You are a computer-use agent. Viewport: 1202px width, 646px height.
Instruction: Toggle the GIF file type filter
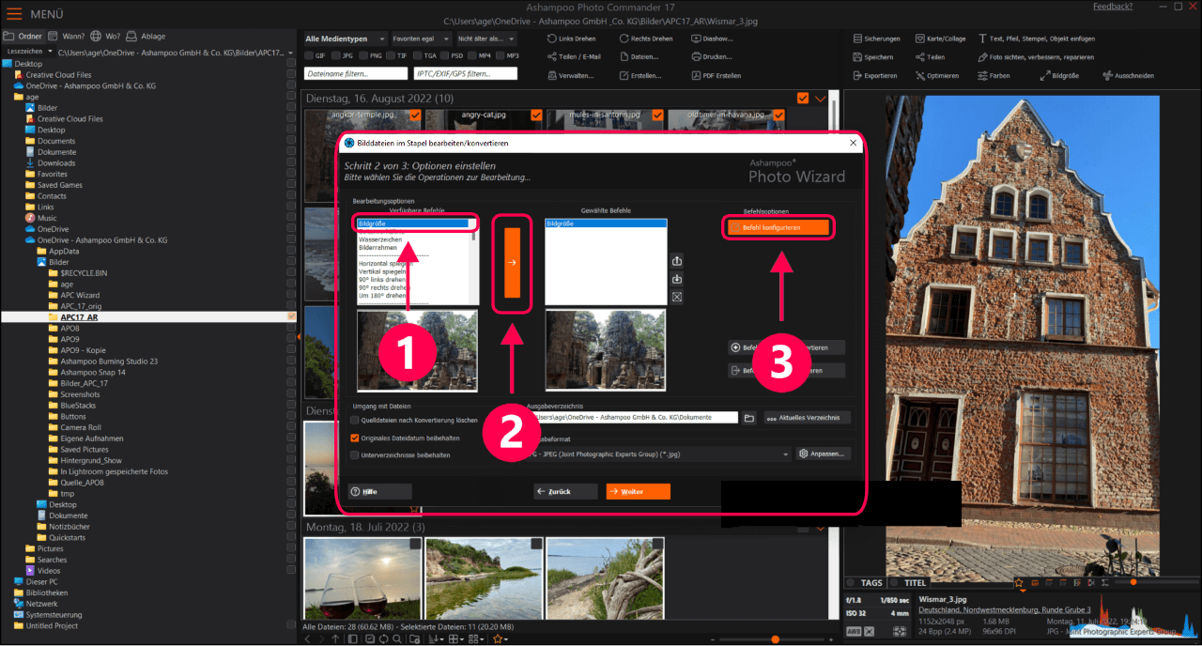coord(310,56)
